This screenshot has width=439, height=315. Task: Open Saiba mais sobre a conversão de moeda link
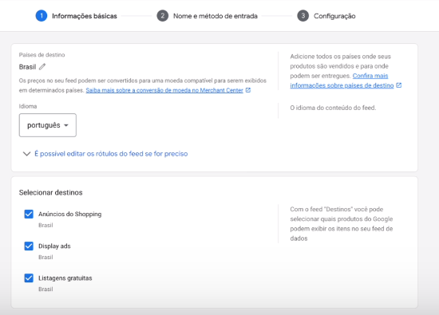pos(164,90)
